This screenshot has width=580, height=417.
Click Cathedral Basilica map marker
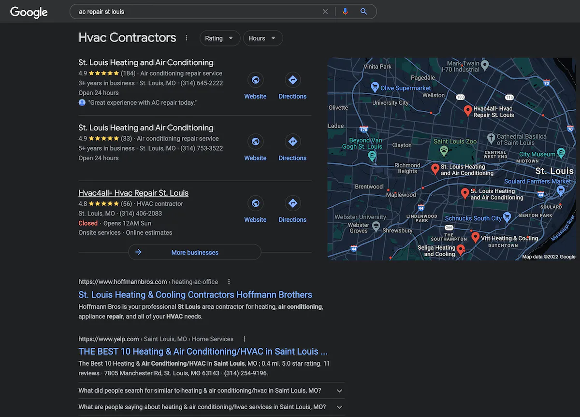pos(491,139)
